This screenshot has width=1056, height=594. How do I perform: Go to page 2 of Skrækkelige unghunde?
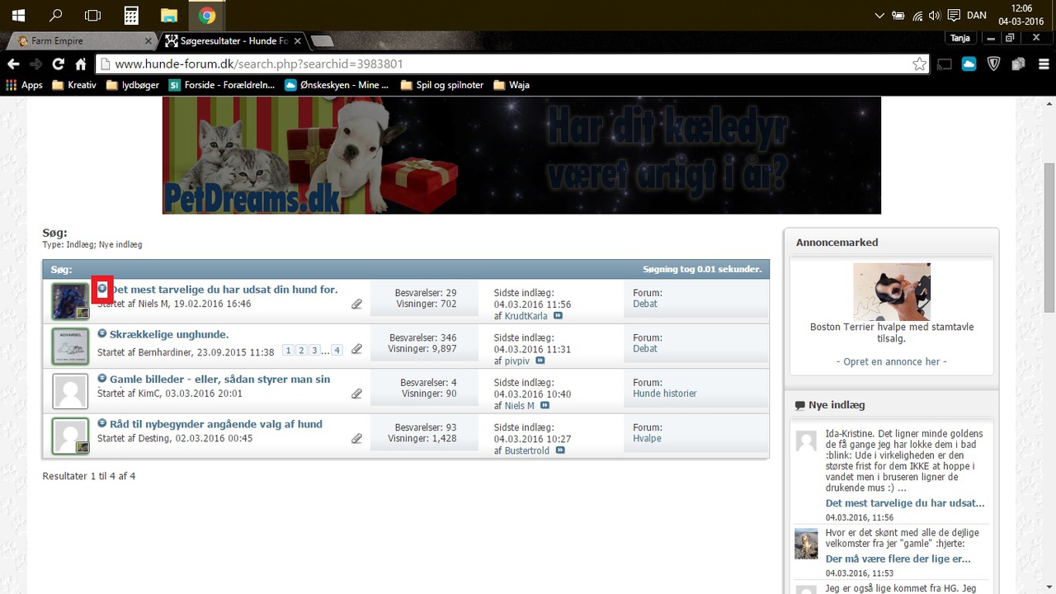point(301,351)
